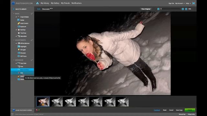The height and width of the screenshot is (116, 207).
Task: Click the Photoshop.com logo
Action: pos(22,3)
